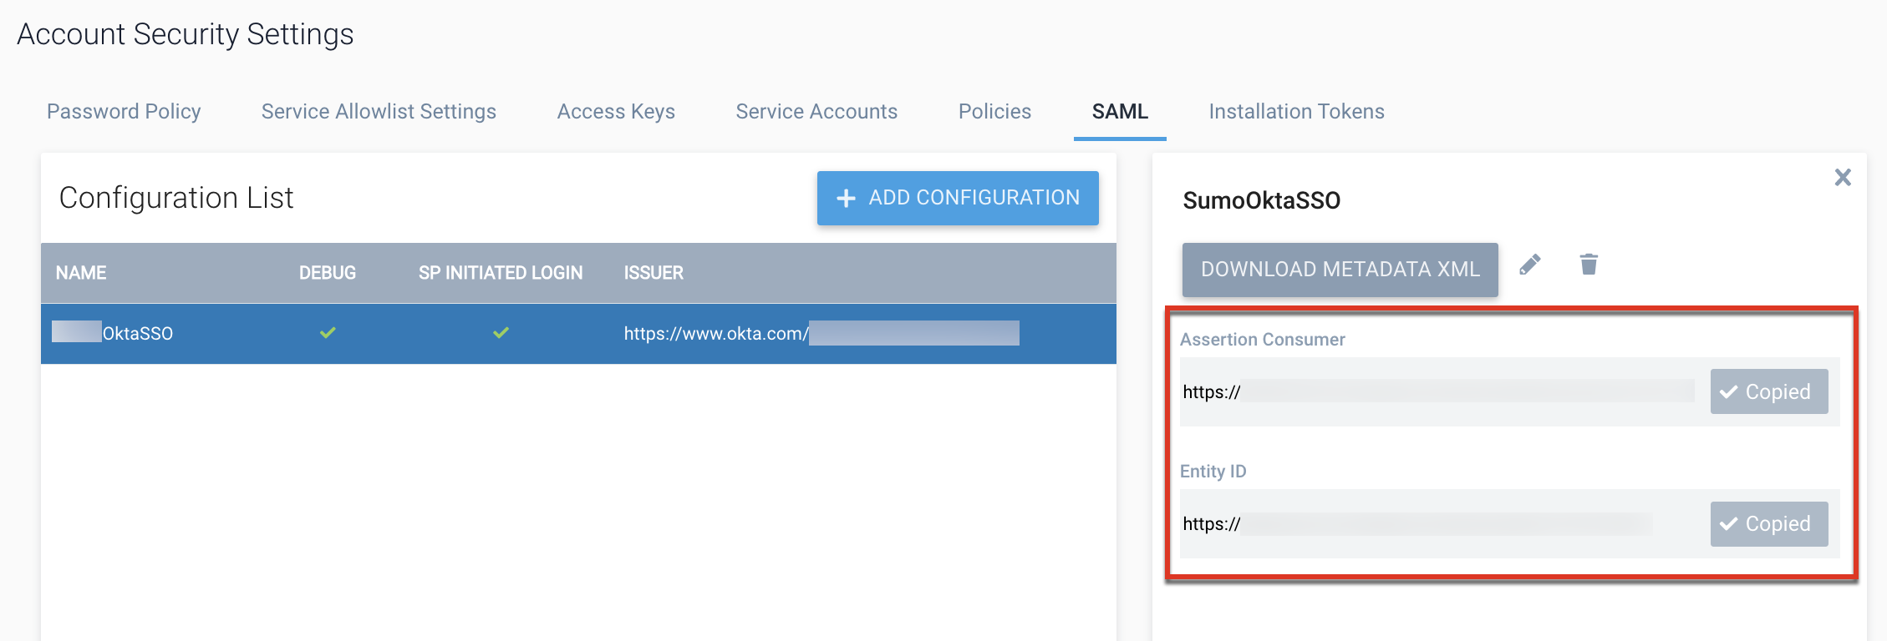Image resolution: width=1887 pixels, height=641 pixels.
Task: Download the metadata XML file
Action: (1340, 270)
